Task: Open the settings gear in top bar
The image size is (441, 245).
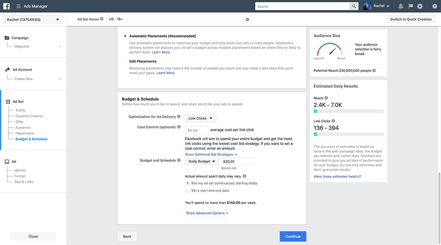Action: (x=420, y=6)
